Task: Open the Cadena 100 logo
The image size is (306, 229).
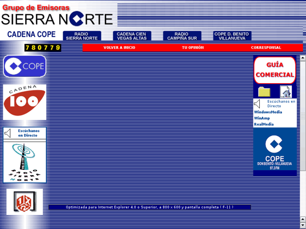Action: (x=24, y=102)
